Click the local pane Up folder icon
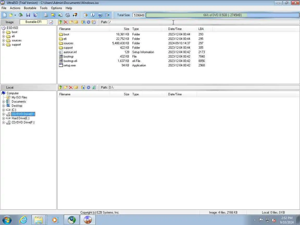This screenshot has width=300, height=225. point(60,87)
